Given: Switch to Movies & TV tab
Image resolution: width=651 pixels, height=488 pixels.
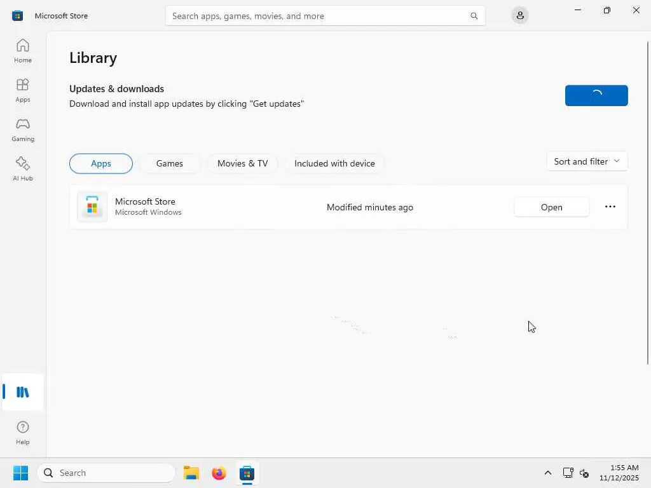Looking at the screenshot, I should (x=242, y=163).
